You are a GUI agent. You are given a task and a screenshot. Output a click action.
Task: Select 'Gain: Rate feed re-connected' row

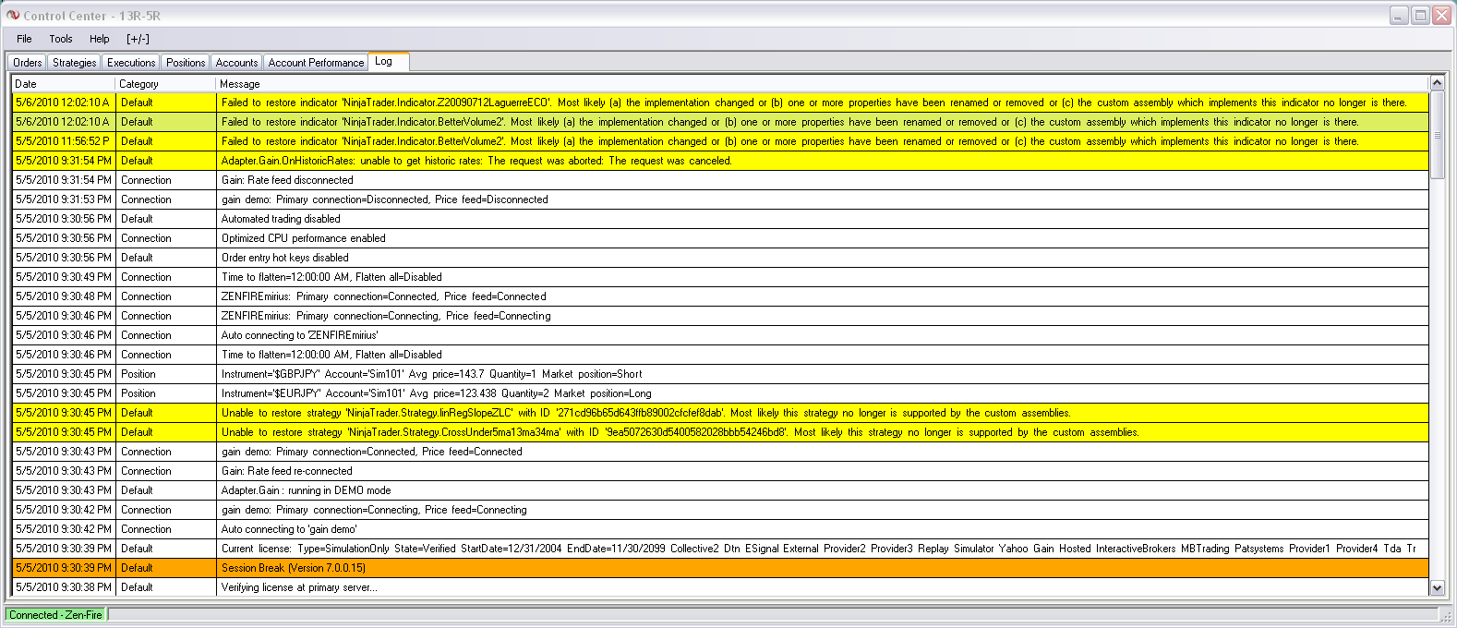(720, 471)
